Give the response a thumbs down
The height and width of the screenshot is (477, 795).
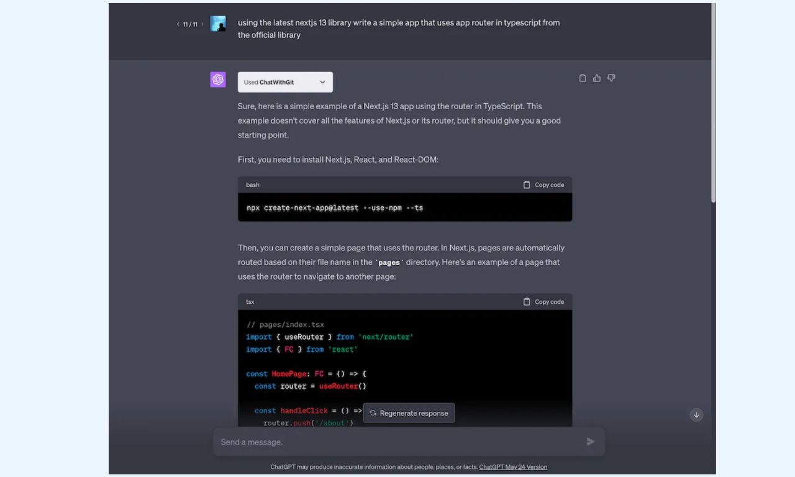coord(611,78)
